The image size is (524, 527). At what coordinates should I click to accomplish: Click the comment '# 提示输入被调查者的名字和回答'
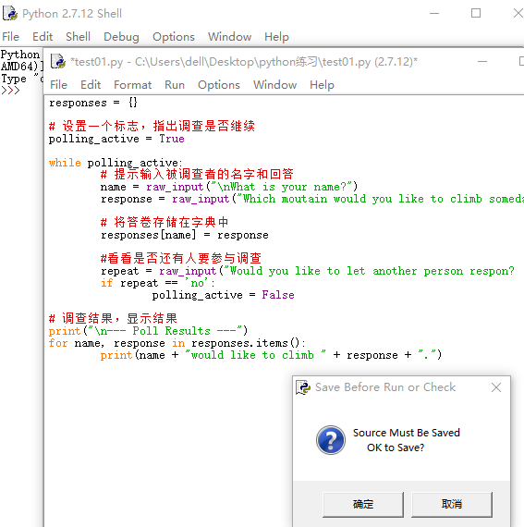coord(197,175)
